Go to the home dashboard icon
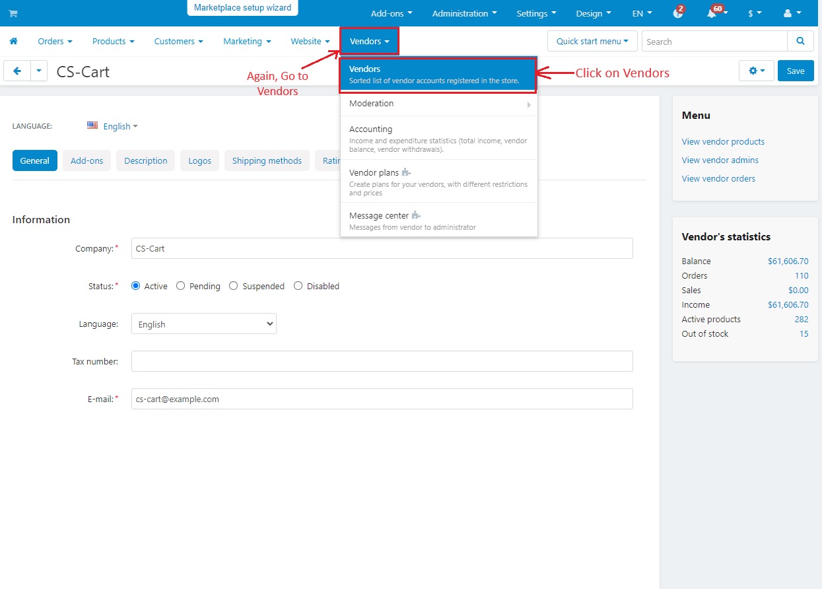 [x=13, y=41]
